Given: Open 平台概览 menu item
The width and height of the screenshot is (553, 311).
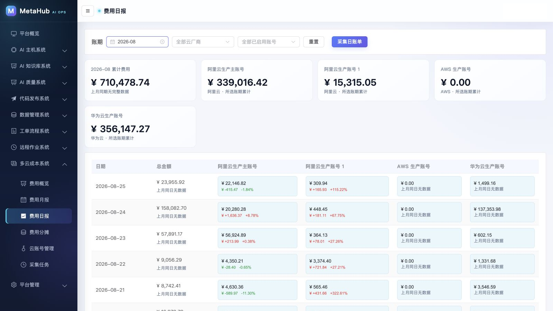Looking at the screenshot, I should click(39, 34).
